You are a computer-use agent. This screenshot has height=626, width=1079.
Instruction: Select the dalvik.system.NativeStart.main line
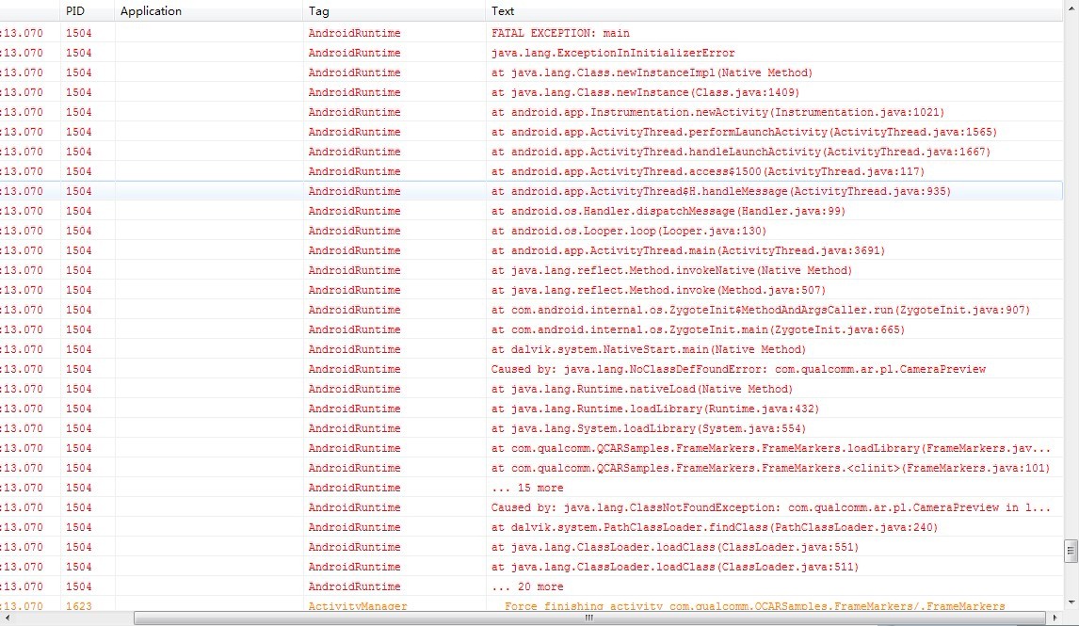click(531, 349)
